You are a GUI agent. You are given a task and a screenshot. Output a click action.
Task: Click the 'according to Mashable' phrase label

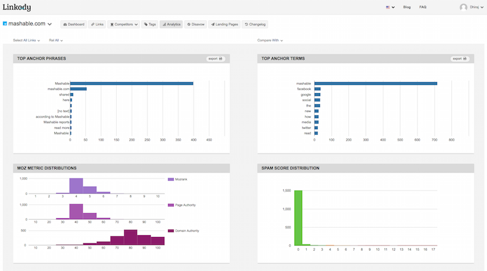coord(52,117)
